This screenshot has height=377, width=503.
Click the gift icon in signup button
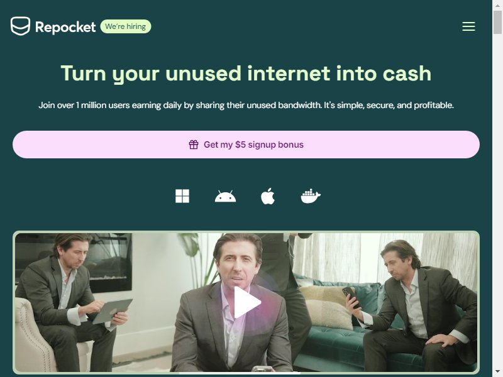click(194, 145)
